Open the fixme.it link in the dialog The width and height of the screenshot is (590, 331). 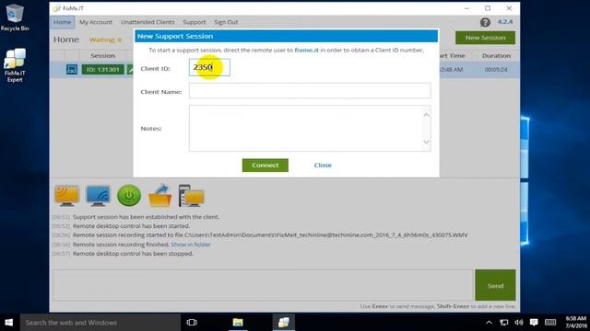point(306,50)
